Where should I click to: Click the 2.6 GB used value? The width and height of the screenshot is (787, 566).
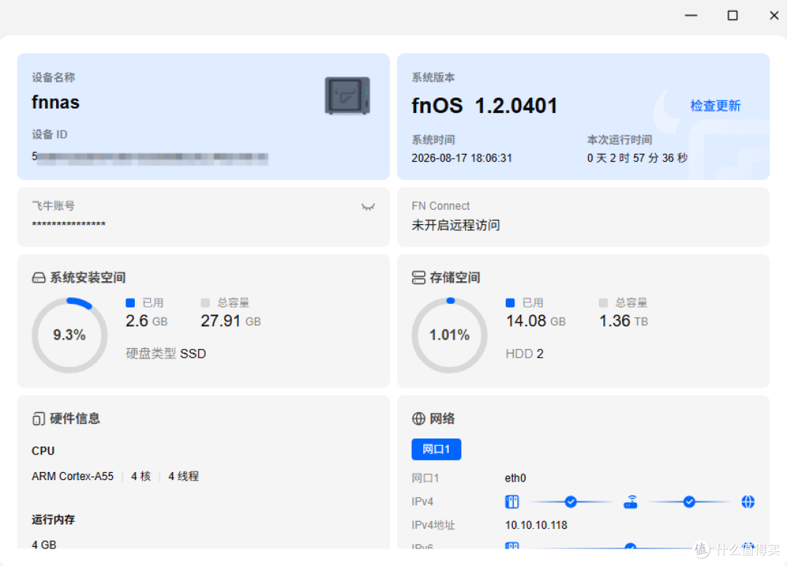[146, 321]
